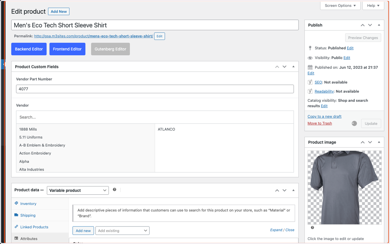Move Product image panel up
The height and width of the screenshot is (244, 390).
[x=362, y=142]
